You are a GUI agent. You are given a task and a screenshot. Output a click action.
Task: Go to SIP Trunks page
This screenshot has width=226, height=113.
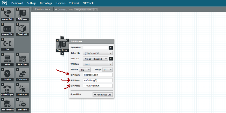[88, 3]
